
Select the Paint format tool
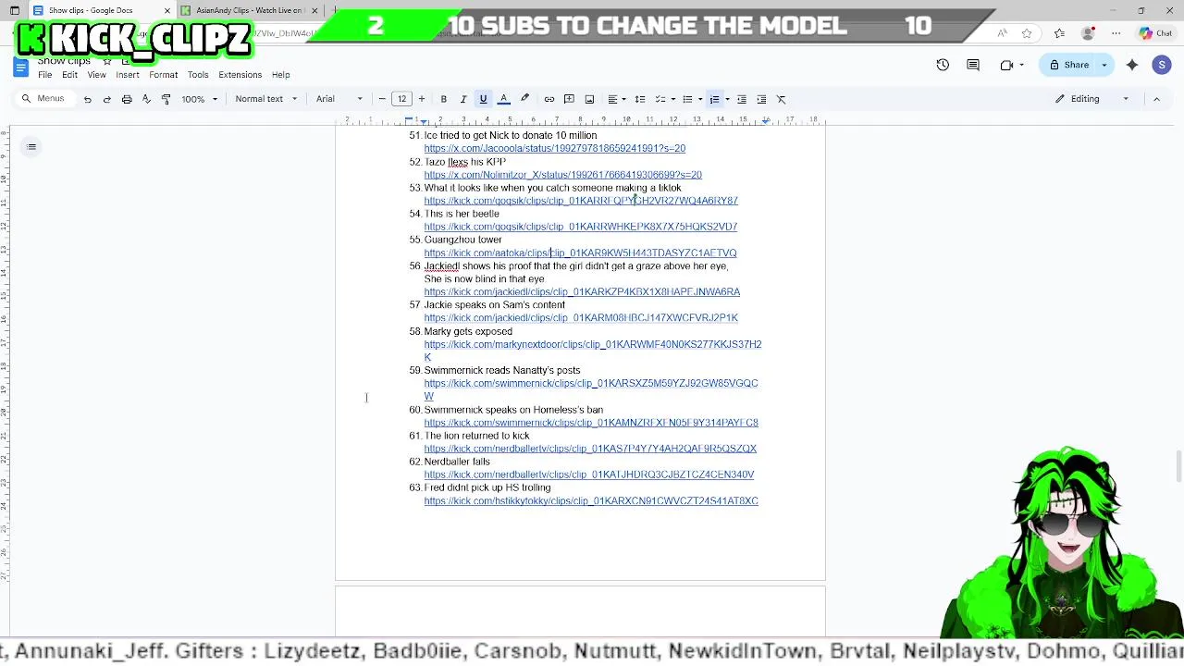pos(166,99)
